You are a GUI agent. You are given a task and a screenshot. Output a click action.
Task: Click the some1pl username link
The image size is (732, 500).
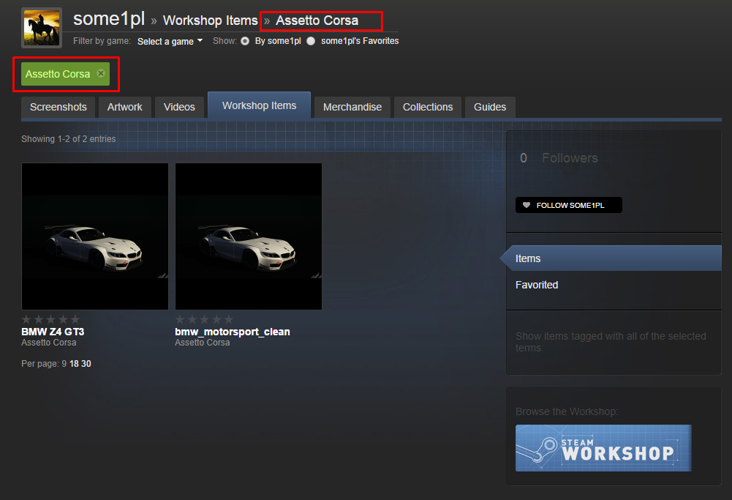(109, 19)
